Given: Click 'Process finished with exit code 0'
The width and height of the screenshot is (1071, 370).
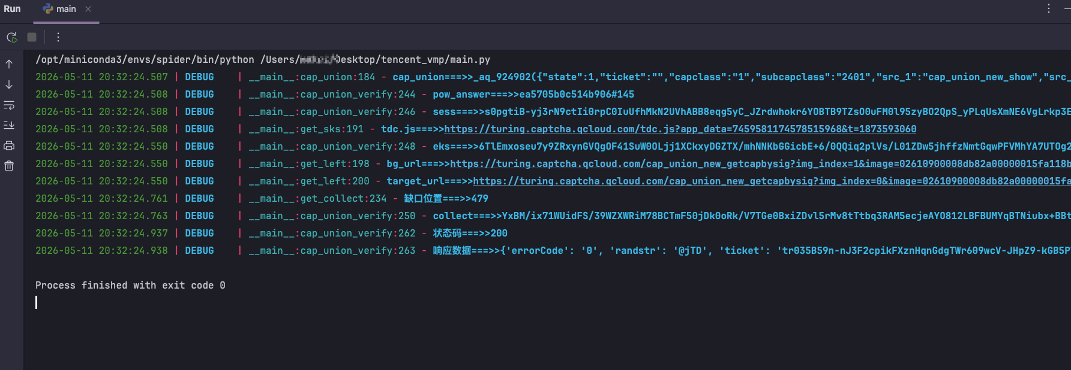Looking at the screenshot, I should [x=130, y=285].
